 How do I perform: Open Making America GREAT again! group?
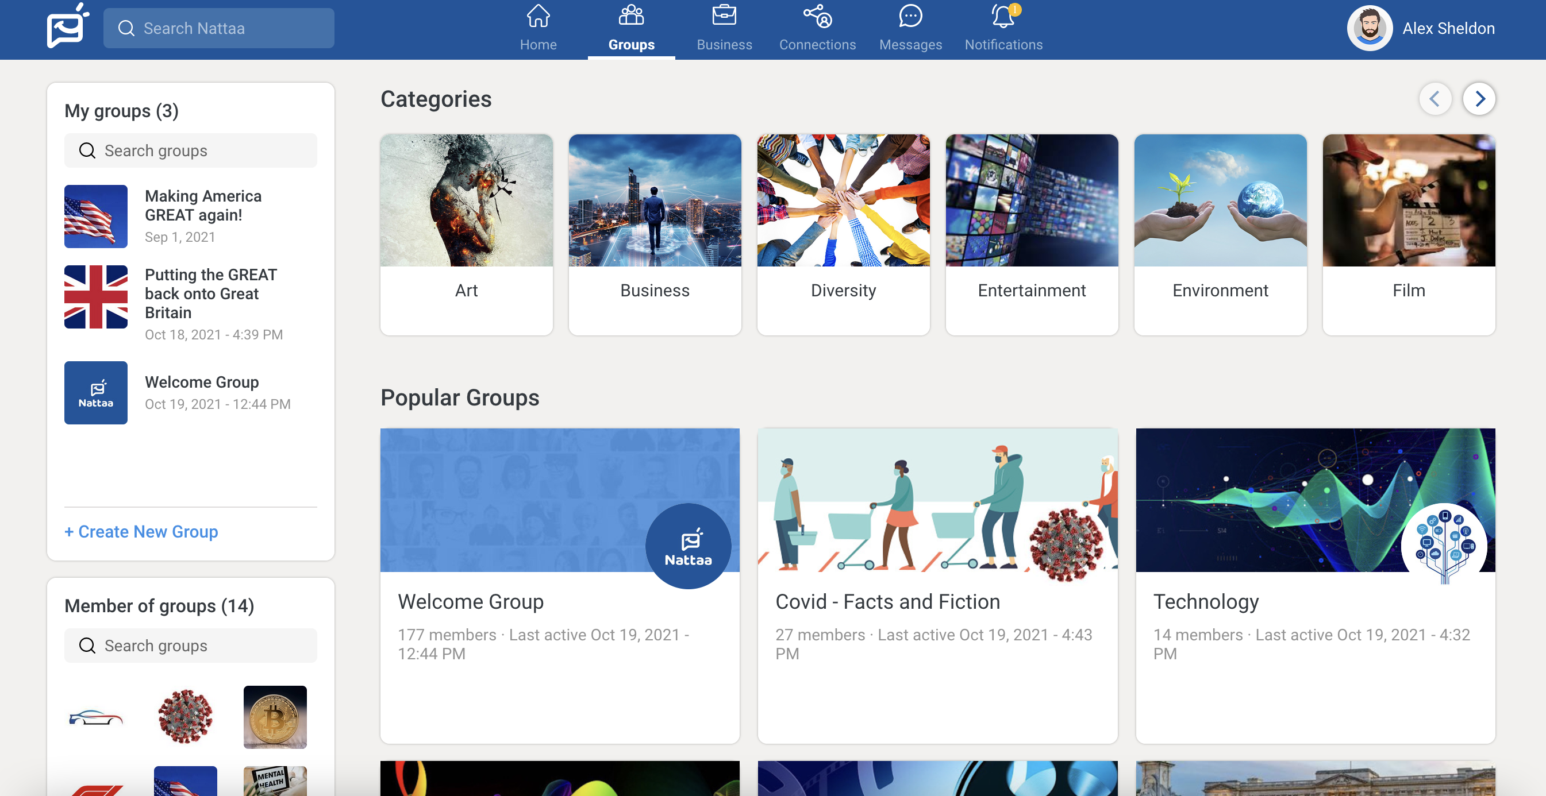click(203, 205)
